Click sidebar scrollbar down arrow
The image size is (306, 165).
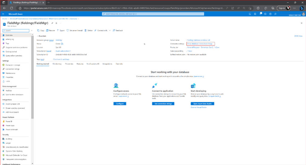[x=32, y=164]
